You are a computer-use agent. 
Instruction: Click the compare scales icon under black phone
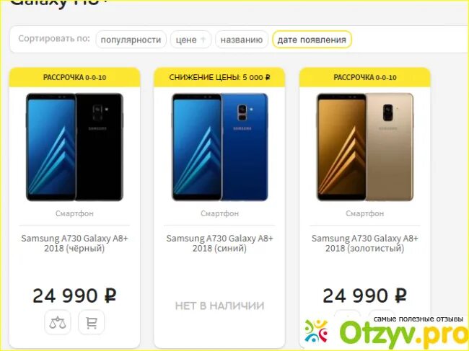click(x=58, y=323)
